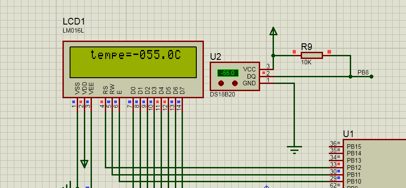Select the R9 reference label
Image resolution: width=406 pixels, height=188 pixels.
point(307,47)
